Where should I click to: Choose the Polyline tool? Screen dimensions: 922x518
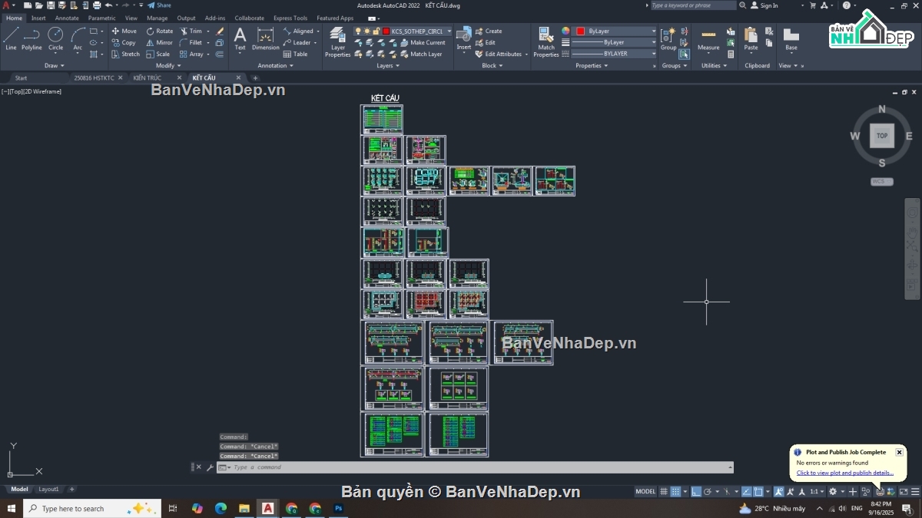(x=32, y=38)
